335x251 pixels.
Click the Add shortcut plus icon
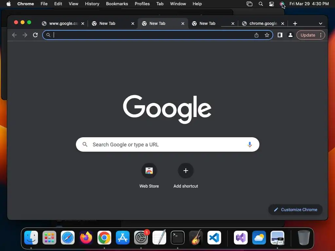[x=186, y=171]
